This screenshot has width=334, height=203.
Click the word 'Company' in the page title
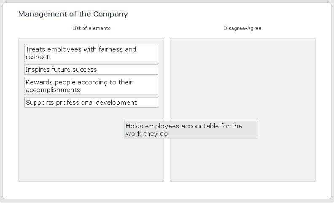tap(110, 14)
